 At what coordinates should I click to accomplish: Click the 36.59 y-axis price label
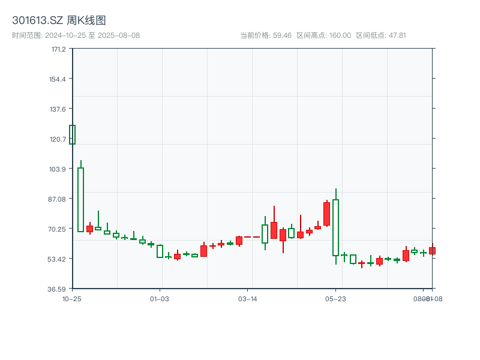click(x=58, y=289)
